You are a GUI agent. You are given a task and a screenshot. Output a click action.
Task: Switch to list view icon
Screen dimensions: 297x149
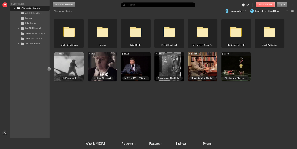(x=287, y=11)
